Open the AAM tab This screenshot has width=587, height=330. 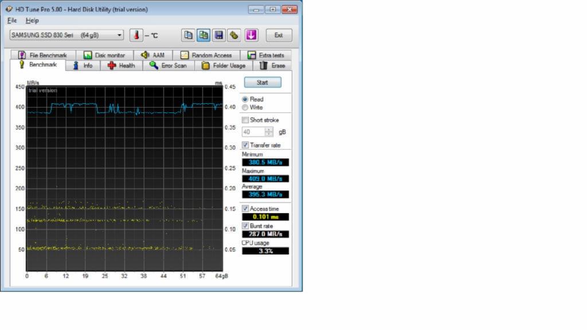[x=153, y=55]
